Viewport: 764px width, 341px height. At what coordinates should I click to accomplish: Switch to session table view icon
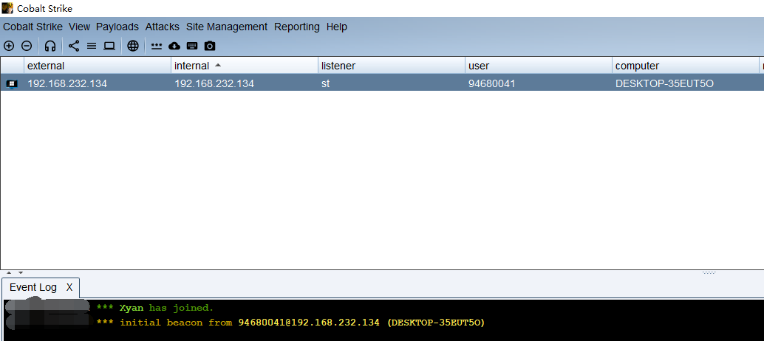pos(92,46)
